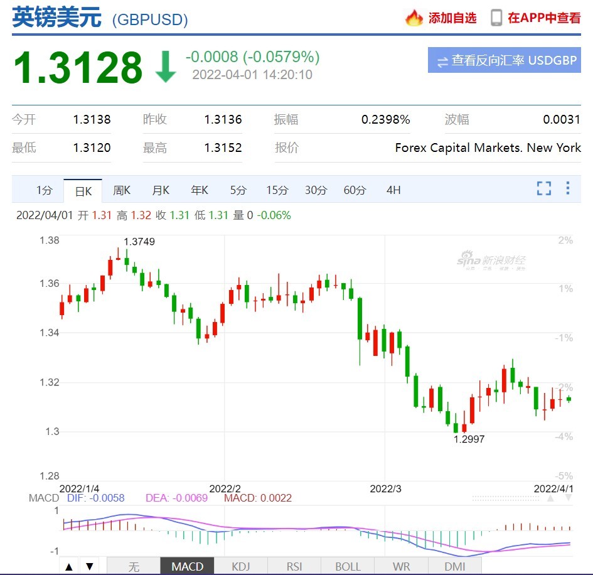Screen dimensions: 593x575
Task: Add GBPUSD to watchlist via 添加自选
Action: pyautogui.click(x=452, y=18)
